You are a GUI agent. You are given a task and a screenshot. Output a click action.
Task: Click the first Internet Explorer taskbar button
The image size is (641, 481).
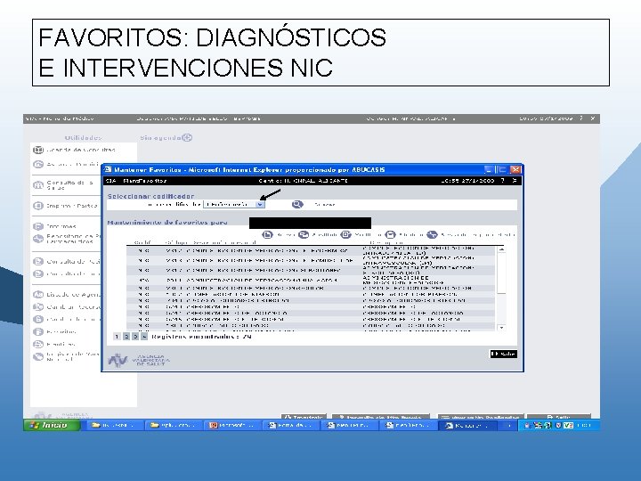click(291, 426)
